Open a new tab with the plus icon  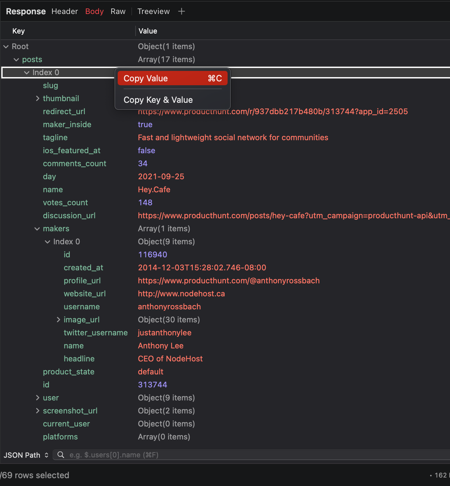coord(181,11)
